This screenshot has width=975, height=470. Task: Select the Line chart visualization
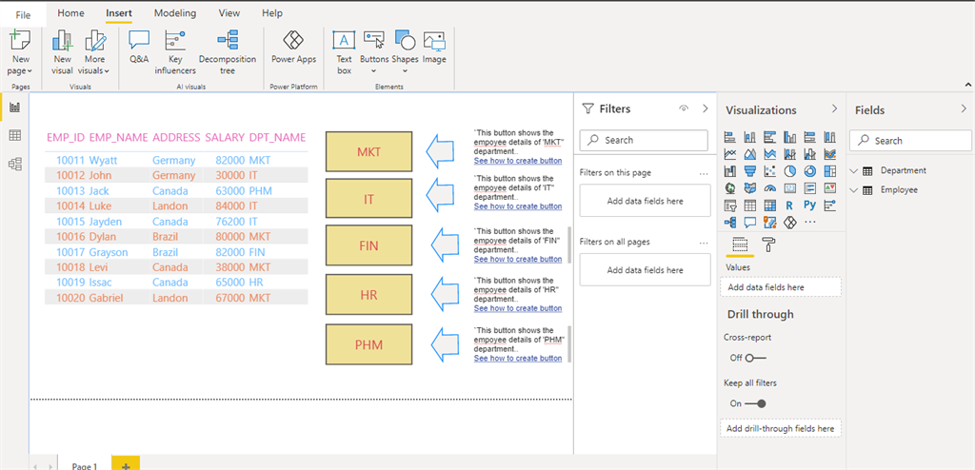(x=730, y=153)
